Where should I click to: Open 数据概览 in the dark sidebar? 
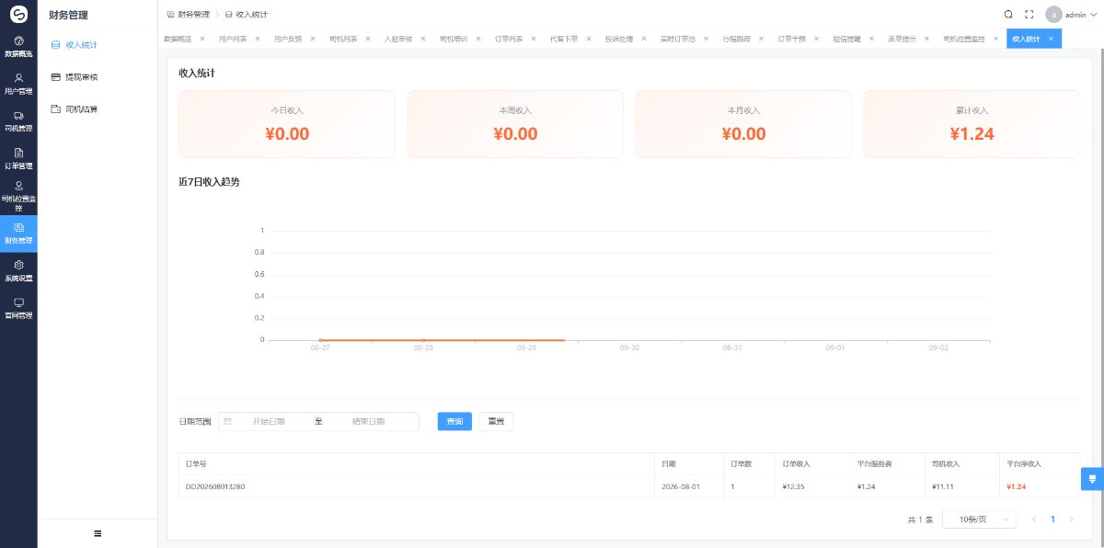click(x=18, y=47)
